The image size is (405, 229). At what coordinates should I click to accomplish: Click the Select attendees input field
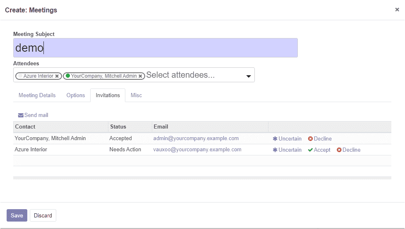[x=195, y=75]
